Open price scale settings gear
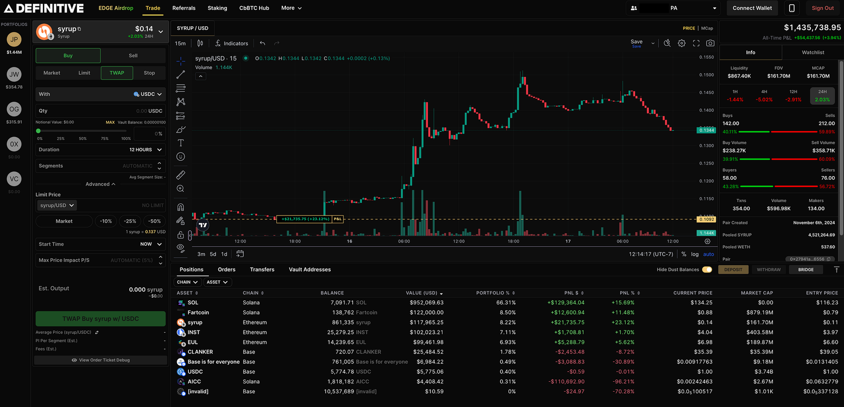This screenshot has height=407, width=844. [707, 241]
